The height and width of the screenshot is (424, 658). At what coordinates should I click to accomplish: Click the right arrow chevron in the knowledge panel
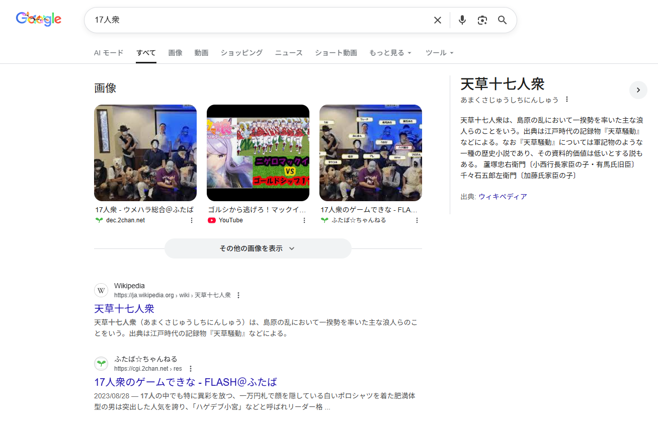[638, 90]
